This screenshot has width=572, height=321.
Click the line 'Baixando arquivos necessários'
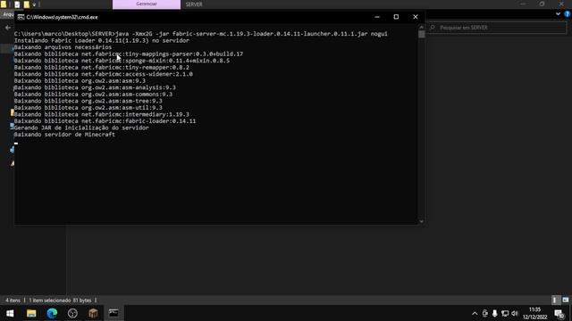(63, 47)
